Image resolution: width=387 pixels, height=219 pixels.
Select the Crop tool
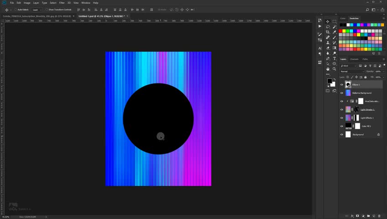pos(328,32)
